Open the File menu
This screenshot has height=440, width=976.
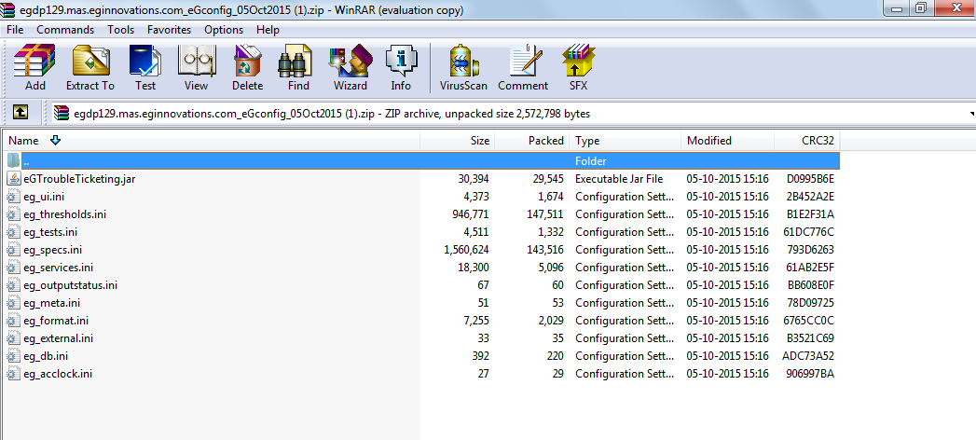(x=15, y=30)
